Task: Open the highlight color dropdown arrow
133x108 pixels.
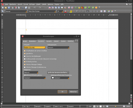Action: click(73, 11)
